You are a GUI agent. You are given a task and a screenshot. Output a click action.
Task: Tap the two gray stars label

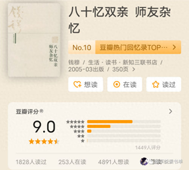pyautogui.click(x=81, y=136)
